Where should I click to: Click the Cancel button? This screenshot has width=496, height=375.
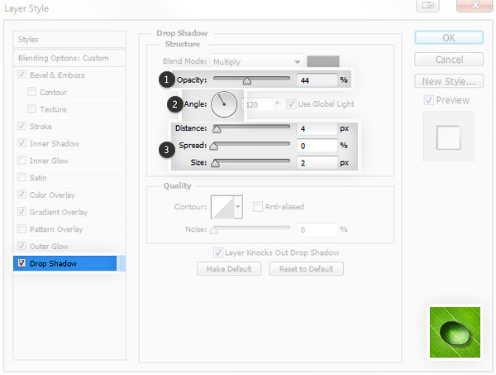tap(449, 60)
